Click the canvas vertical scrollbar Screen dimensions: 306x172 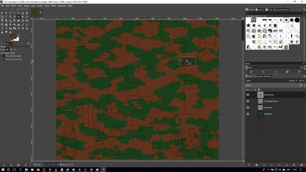(243, 90)
